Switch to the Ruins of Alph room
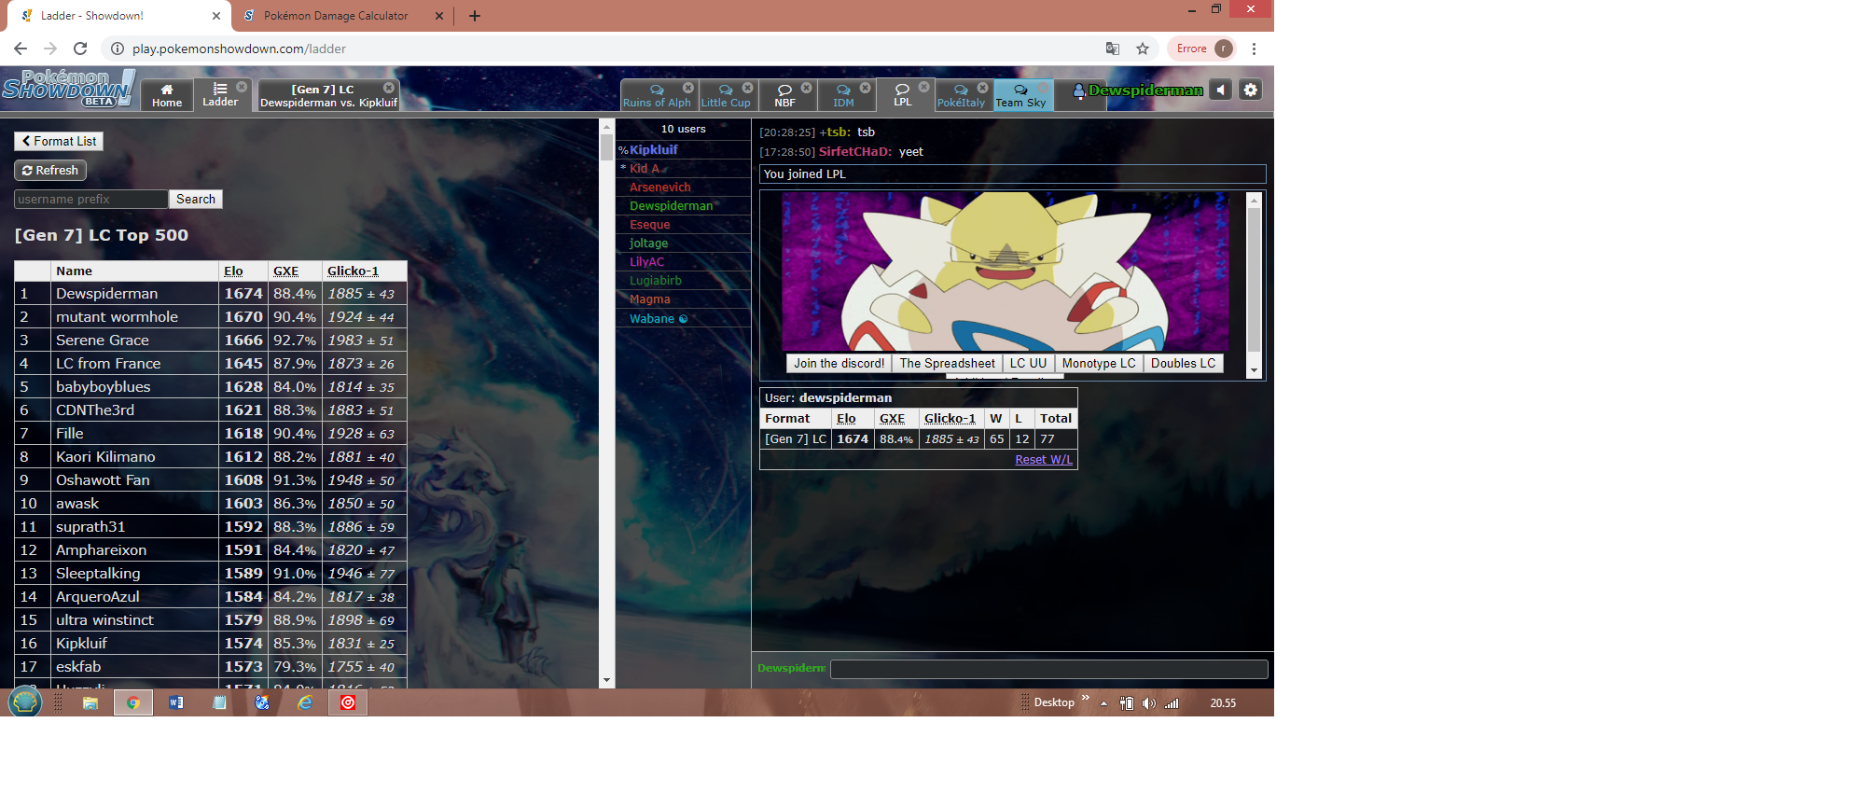Image resolution: width=1873 pixels, height=806 pixels. [x=657, y=96]
